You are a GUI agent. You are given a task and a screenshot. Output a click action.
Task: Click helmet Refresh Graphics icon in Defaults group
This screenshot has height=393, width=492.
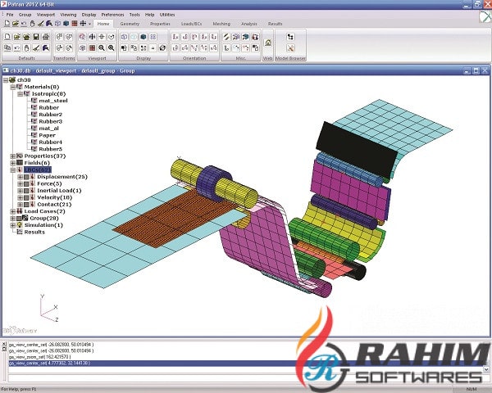(46, 48)
